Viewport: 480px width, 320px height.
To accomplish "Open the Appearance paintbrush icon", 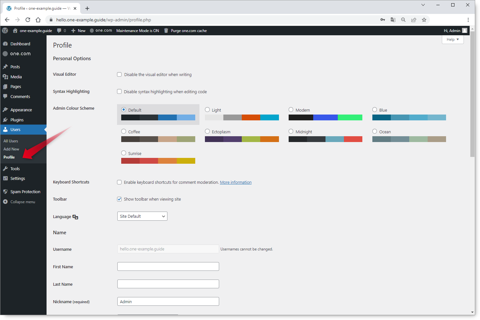I will click(6, 110).
